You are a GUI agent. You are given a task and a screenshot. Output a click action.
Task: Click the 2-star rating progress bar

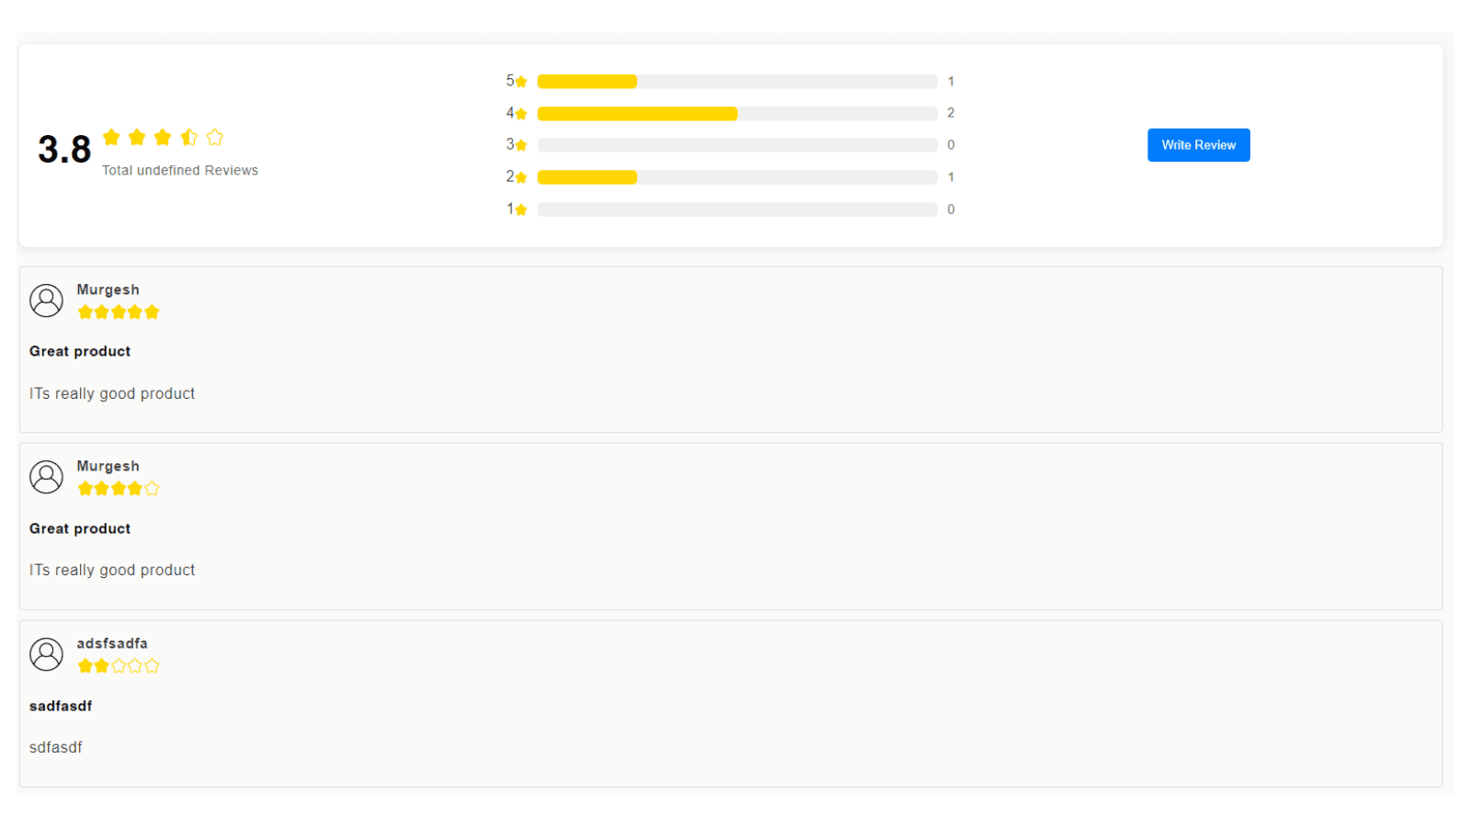pos(736,177)
